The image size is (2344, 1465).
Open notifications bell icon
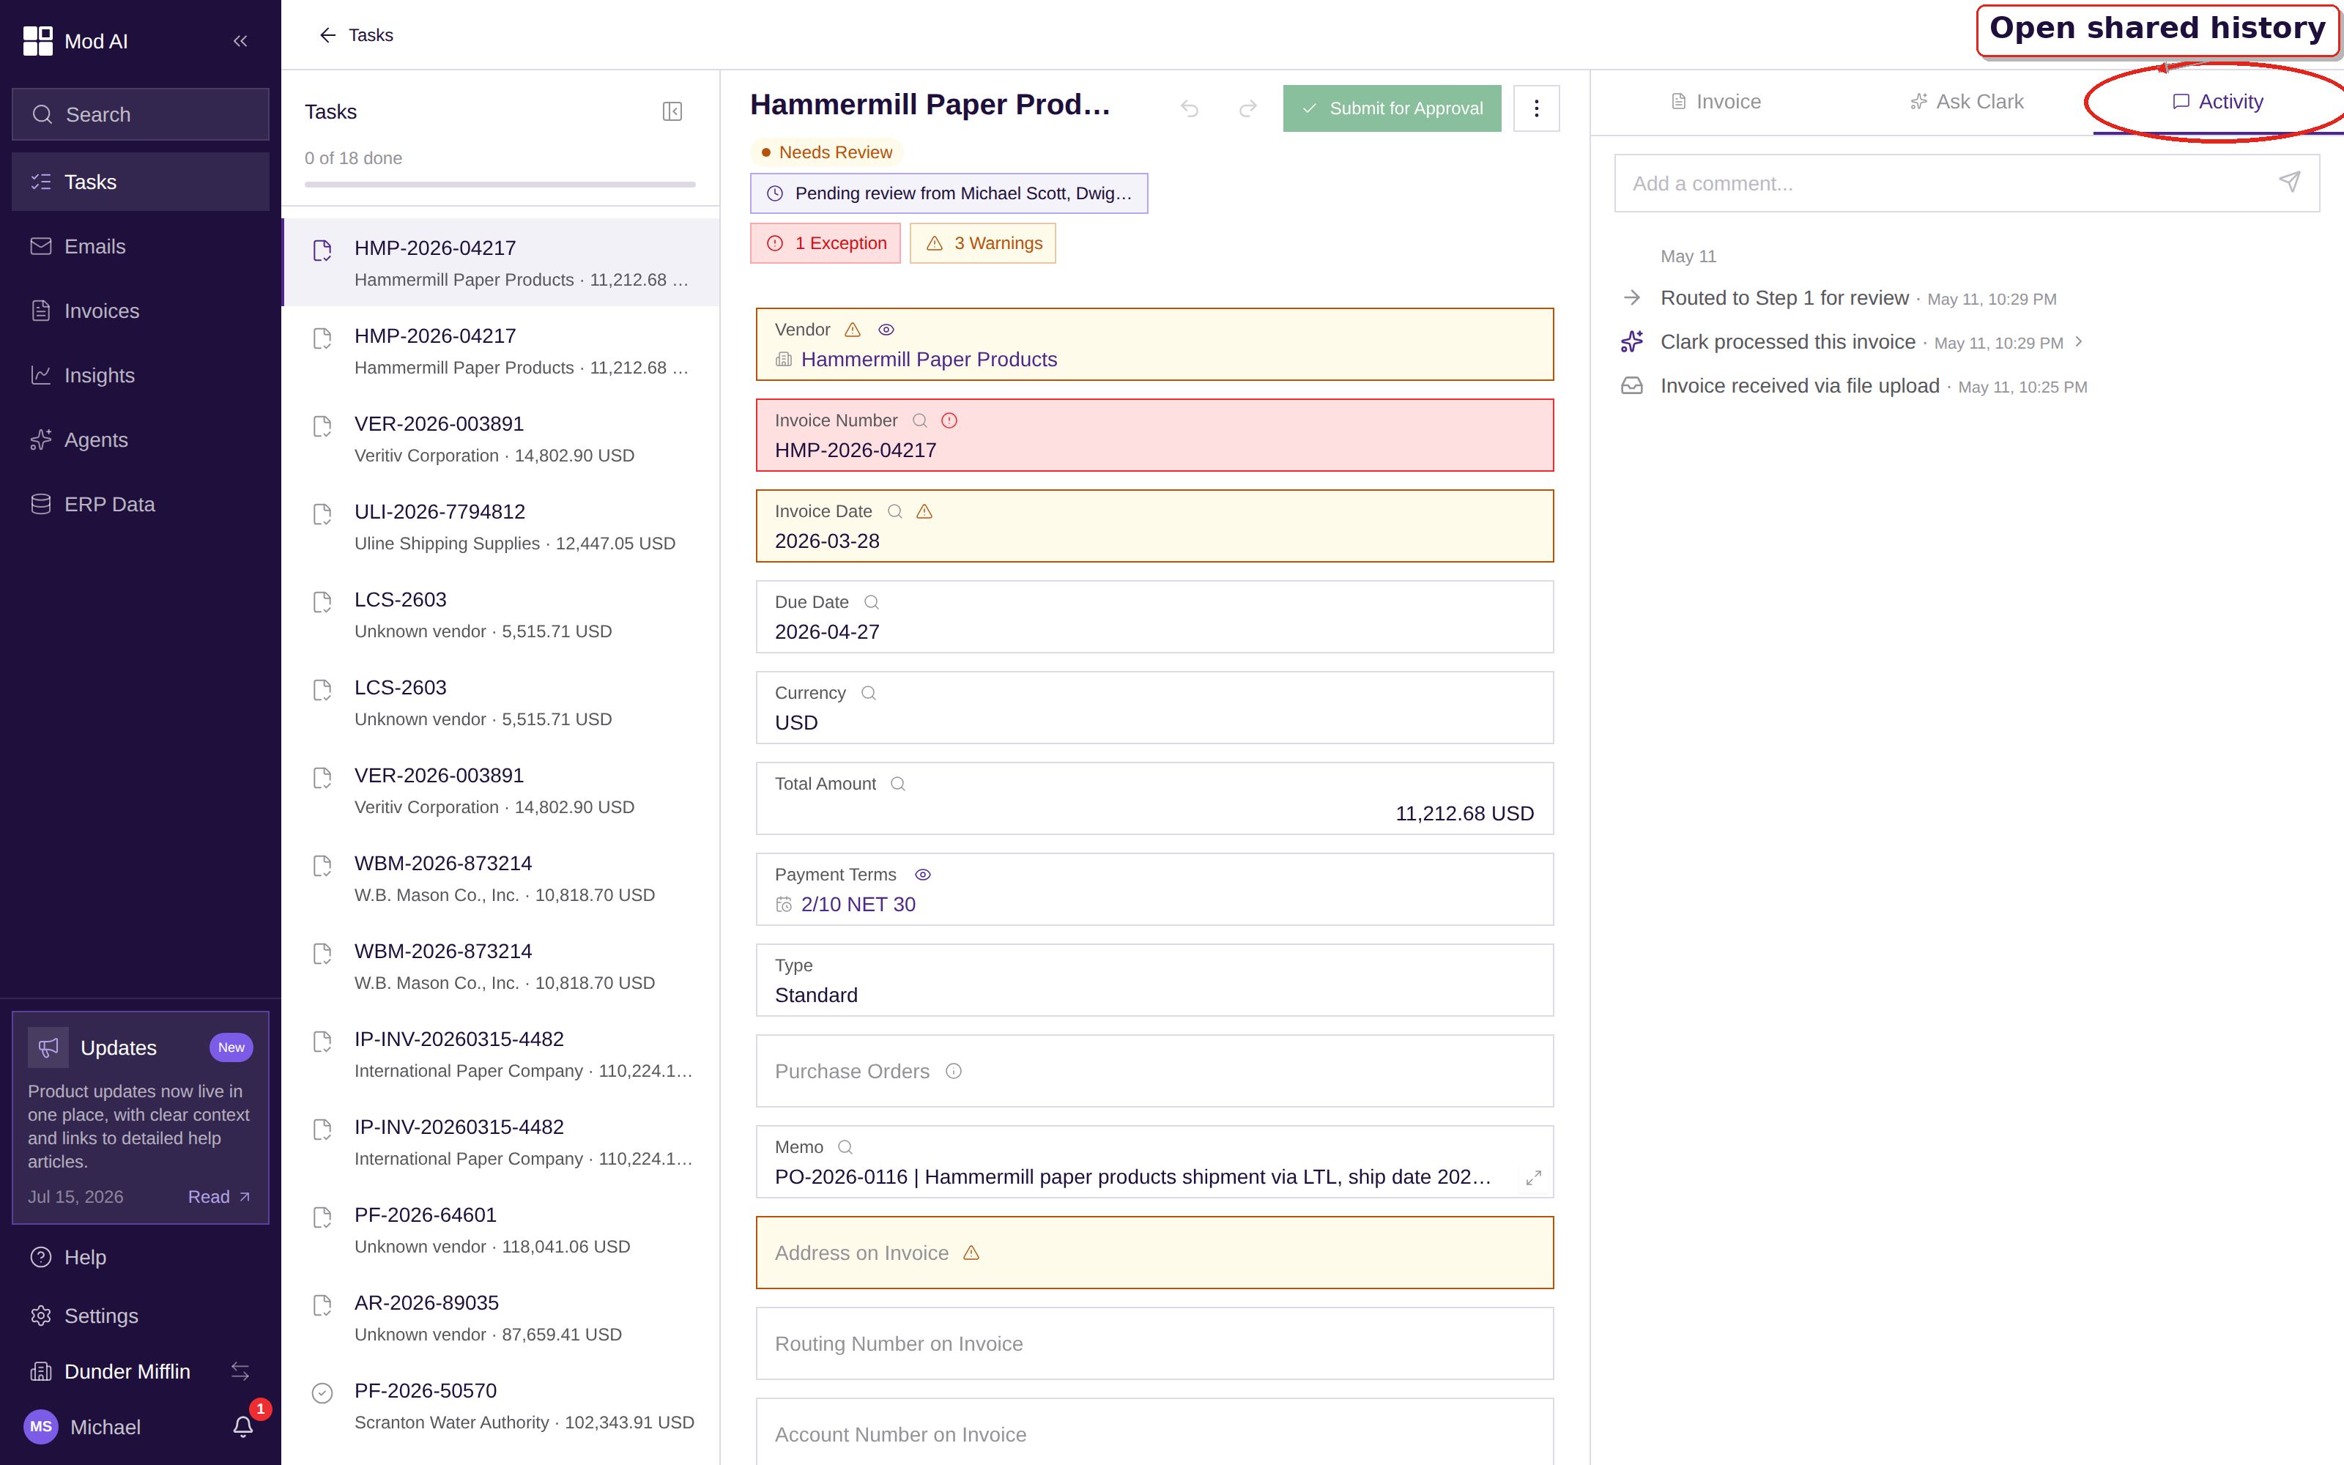click(243, 1427)
